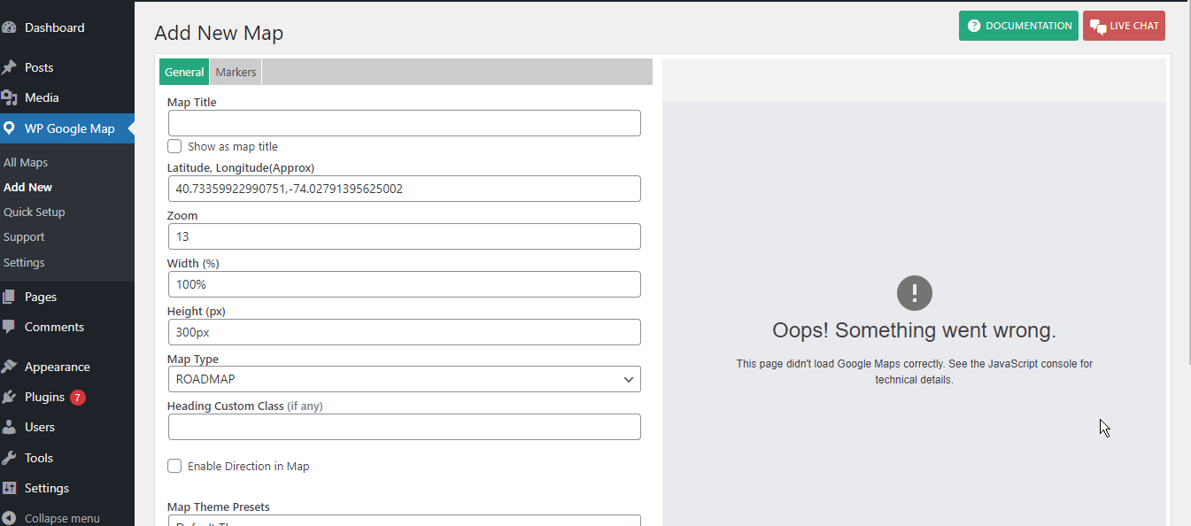Click the Map Title input field
Screen dimensions: 1191x526
(x=404, y=123)
